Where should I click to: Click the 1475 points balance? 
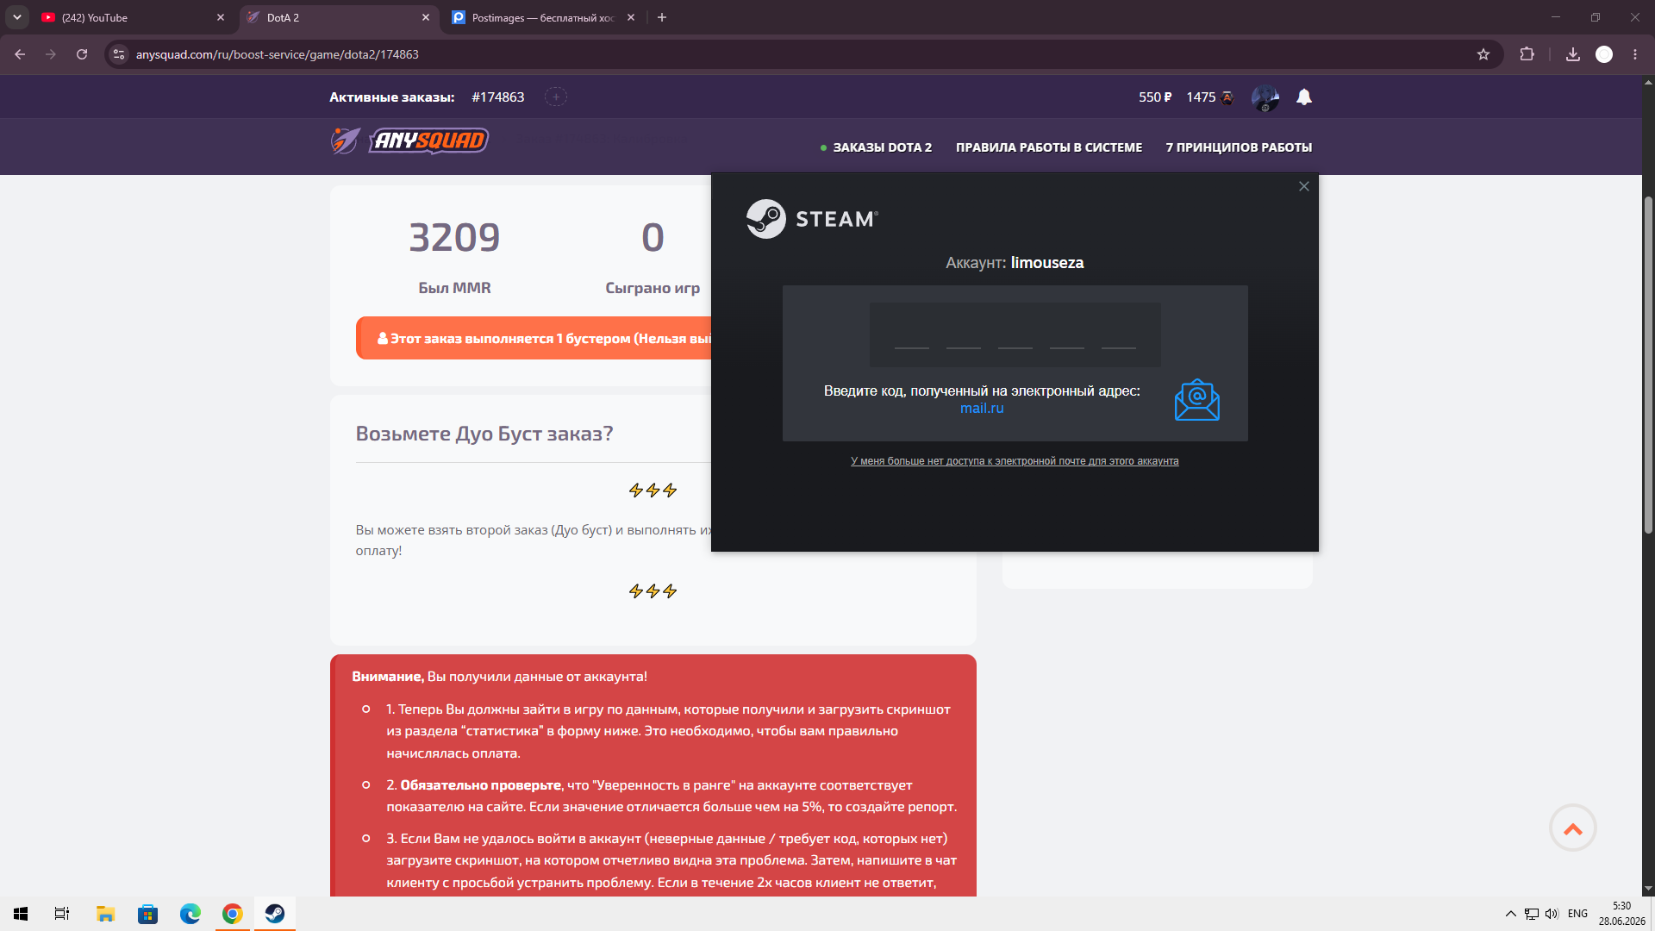1209,97
